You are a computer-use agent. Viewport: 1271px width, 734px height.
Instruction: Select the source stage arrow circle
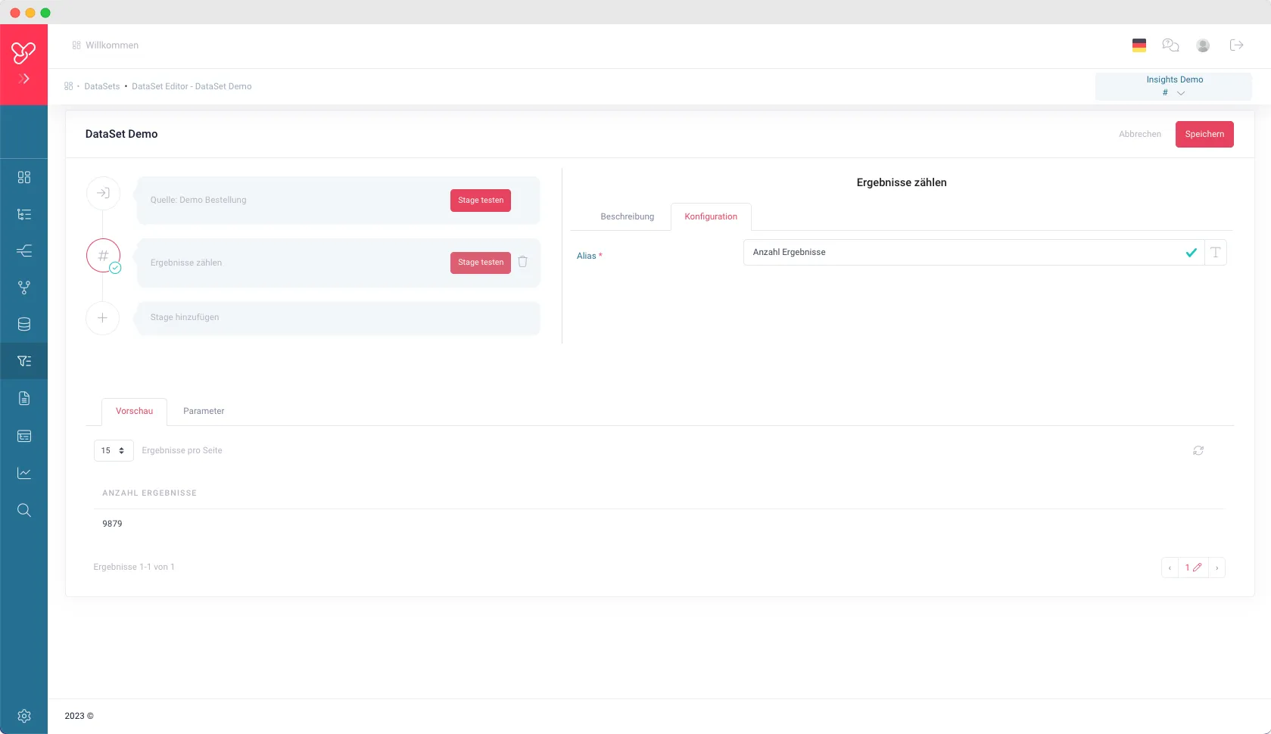pyautogui.click(x=103, y=193)
